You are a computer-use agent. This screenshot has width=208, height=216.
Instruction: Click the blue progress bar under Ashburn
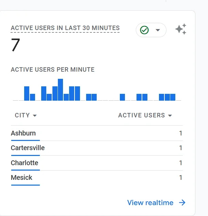[26, 140]
